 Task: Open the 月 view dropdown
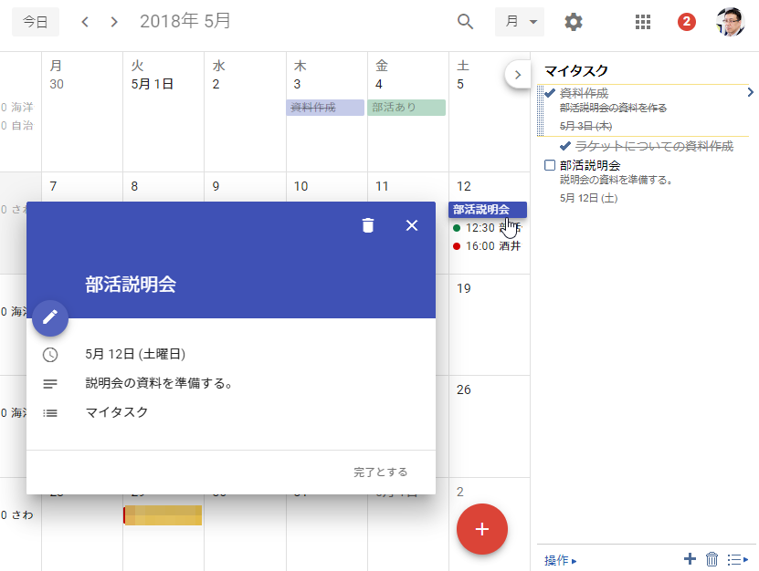[519, 21]
